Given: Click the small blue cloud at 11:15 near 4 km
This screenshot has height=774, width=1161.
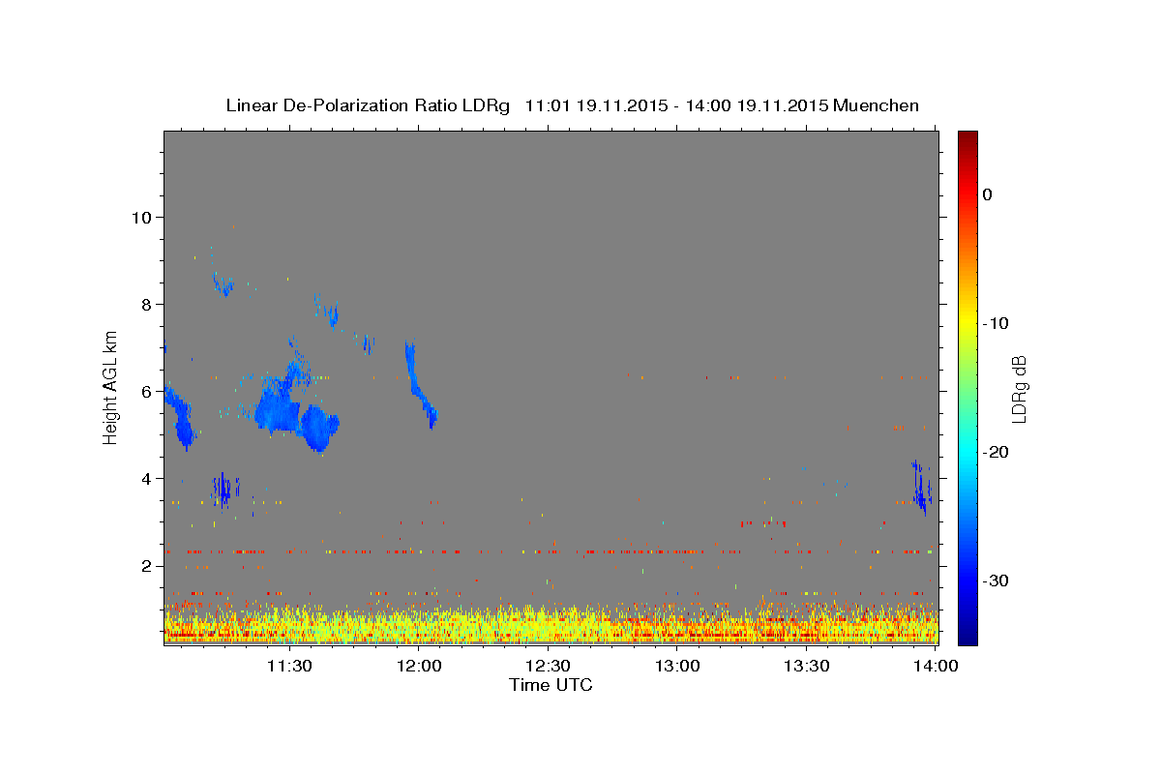Looking at the screenshot, I should point(224,489).
